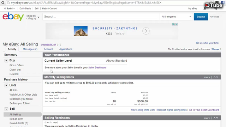The width and height of the screenshot is (226, 127).
Task: Click the Daily Deals menu link
Action: [x=25, y=8]
